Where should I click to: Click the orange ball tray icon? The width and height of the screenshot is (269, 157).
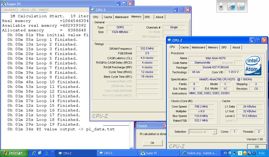coord(245,153)
